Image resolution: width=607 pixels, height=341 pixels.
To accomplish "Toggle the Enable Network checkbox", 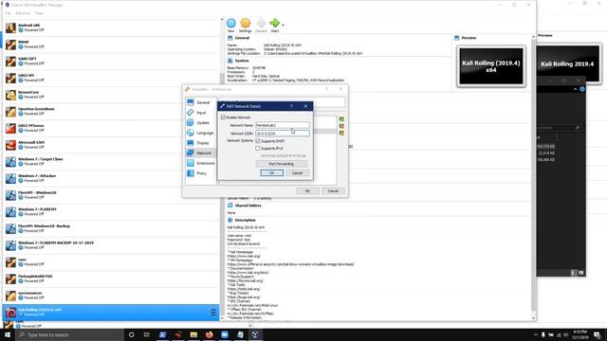I will tap(223, 117).
